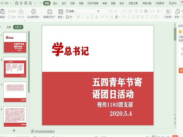Click the slide editor vertical scrollbar thumb

[x=175, y=34]
